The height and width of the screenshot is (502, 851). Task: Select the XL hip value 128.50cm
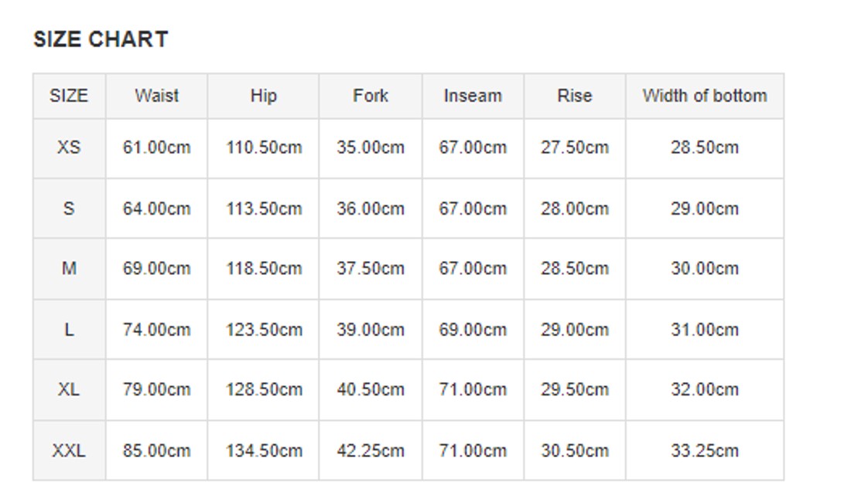[x=264, y=390]
